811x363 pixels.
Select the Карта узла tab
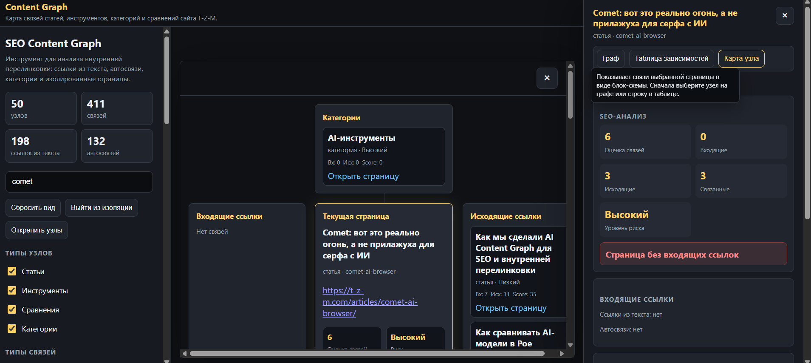click(741, 59)
